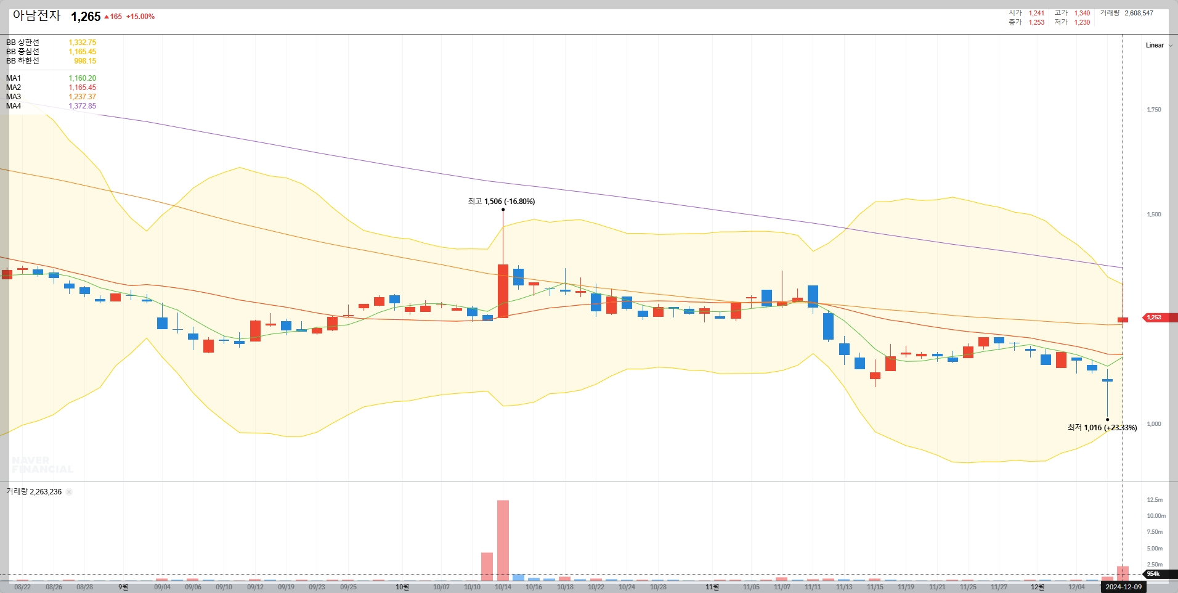The height and width of the screenshot is (593, 1178).
Task: Remove the 거래량 2,263,236 volume indicator
Action: pos(69,492)
